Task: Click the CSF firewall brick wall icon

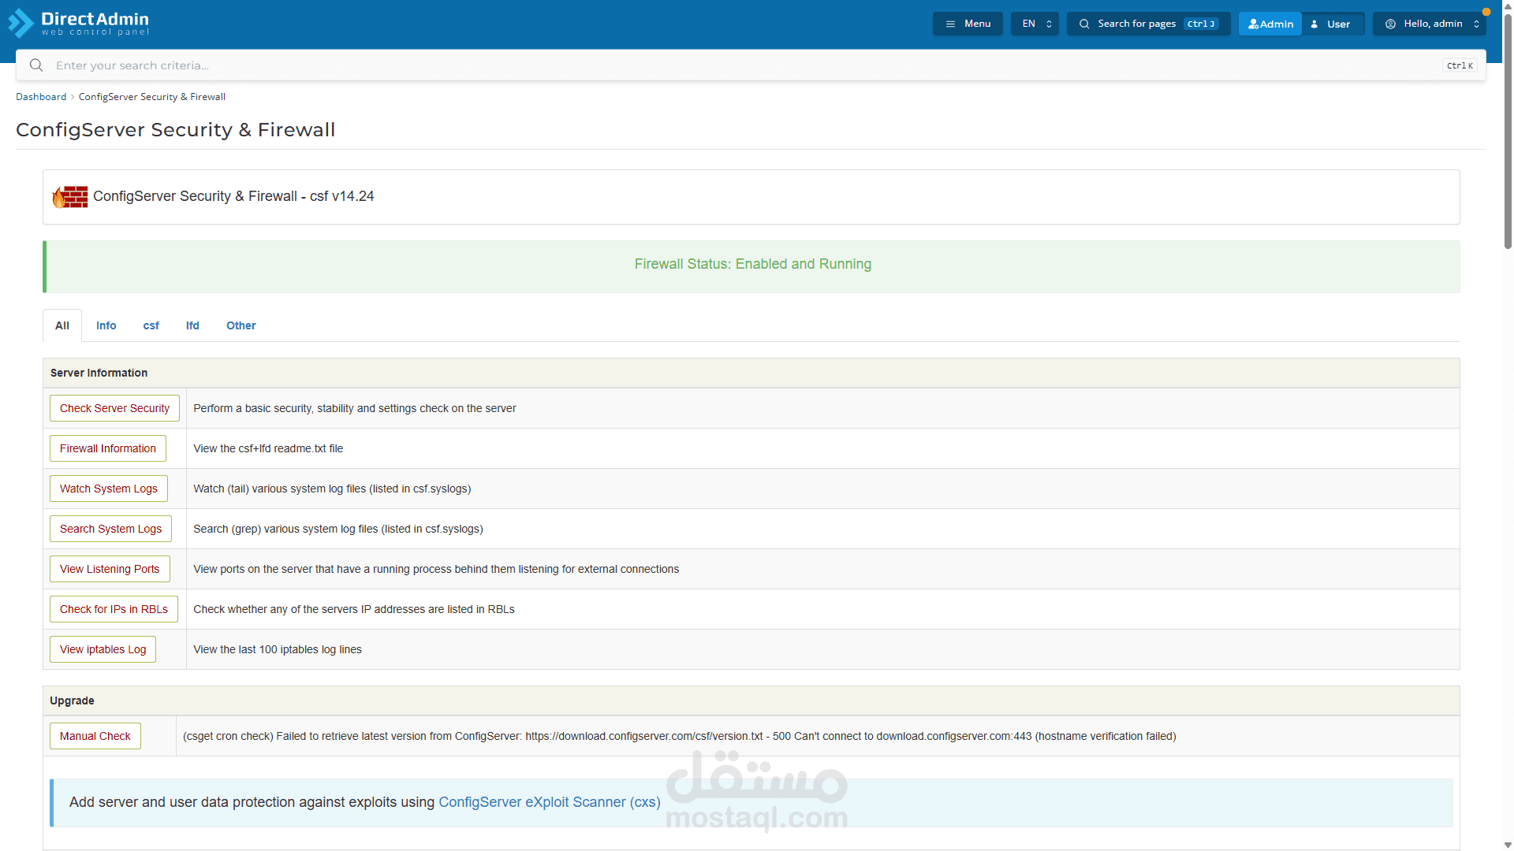Action: pos(70,197)
